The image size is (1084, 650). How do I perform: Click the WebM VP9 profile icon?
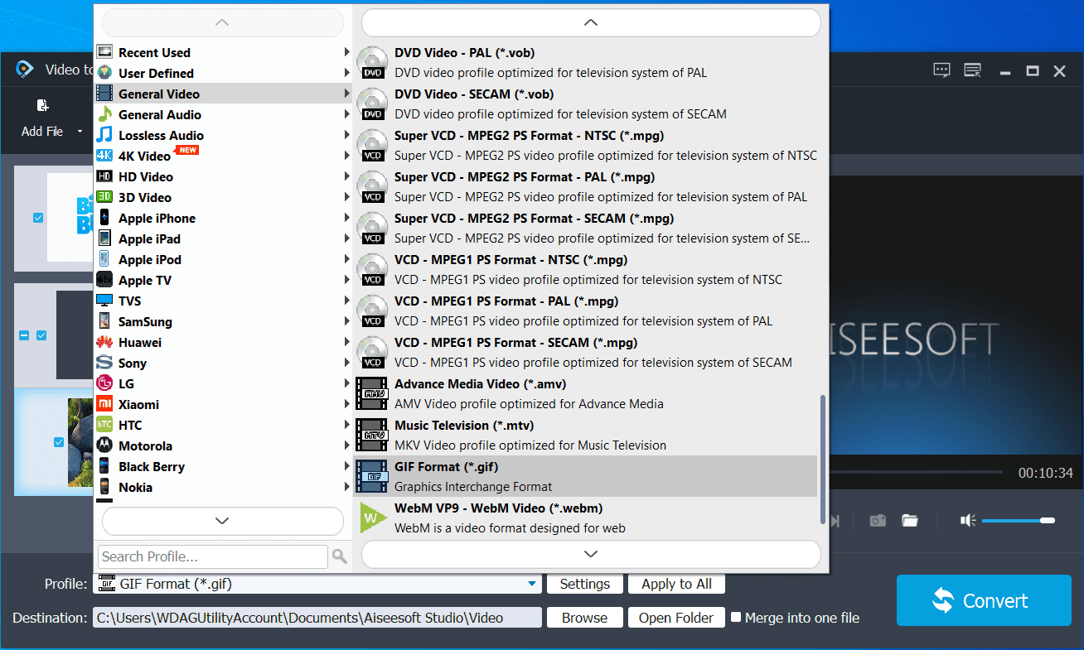(373, 518)
